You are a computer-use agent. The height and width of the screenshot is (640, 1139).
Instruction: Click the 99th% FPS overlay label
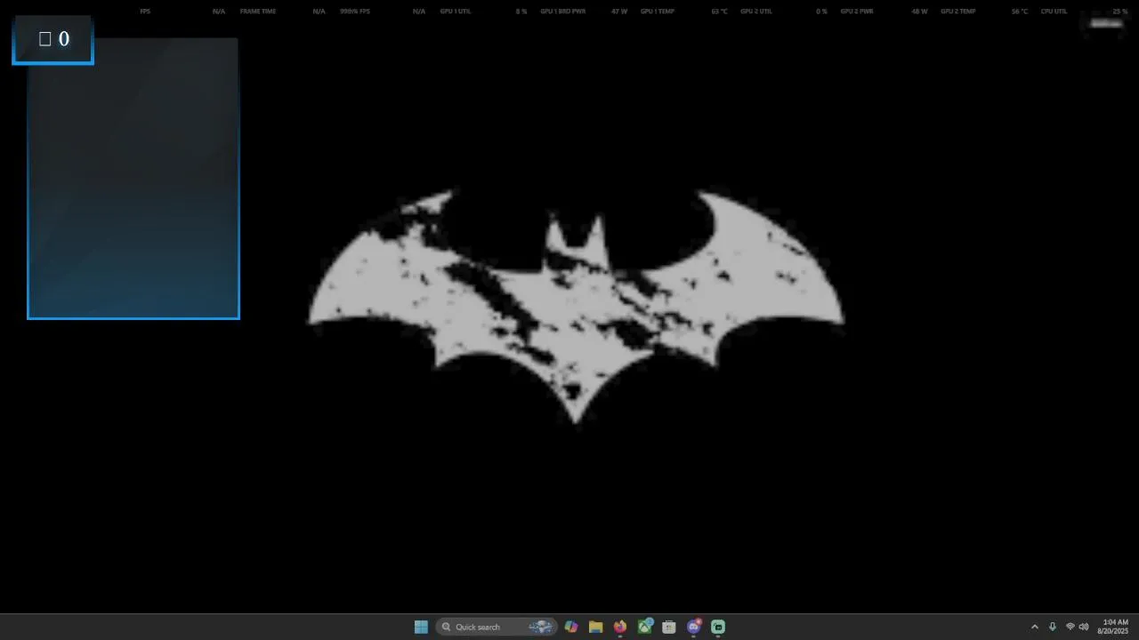[355, 12]
